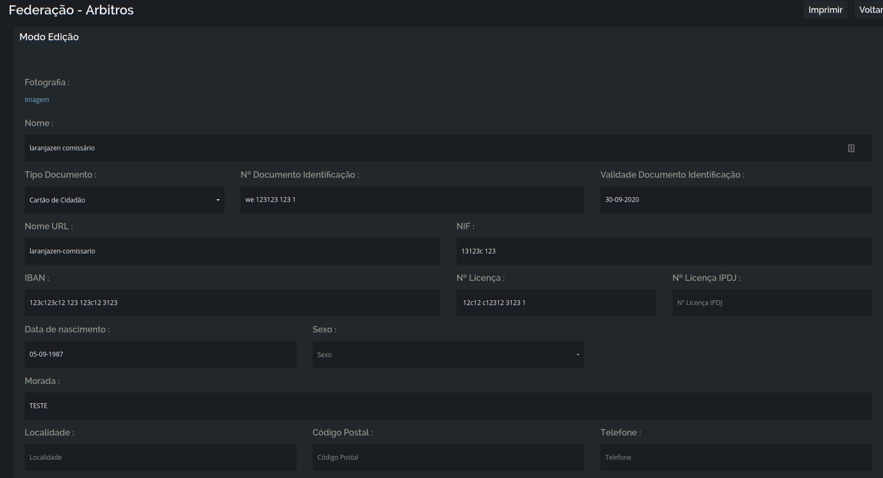Screen dimensions: 883x478
Task: Click the Nº Documento Identificação field
Action: point(412,200)
